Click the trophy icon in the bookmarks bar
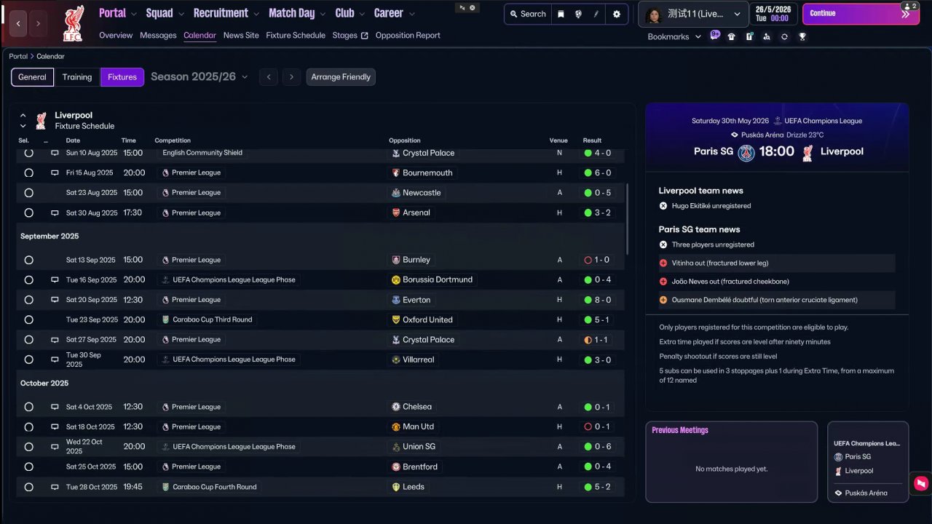 pos(802,36)
